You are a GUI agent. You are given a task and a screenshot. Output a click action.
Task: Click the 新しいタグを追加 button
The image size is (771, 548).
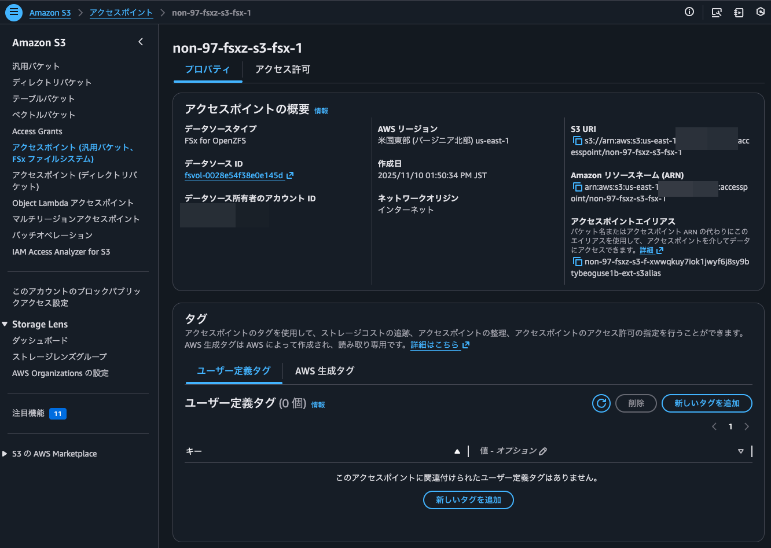coord(707,403)
